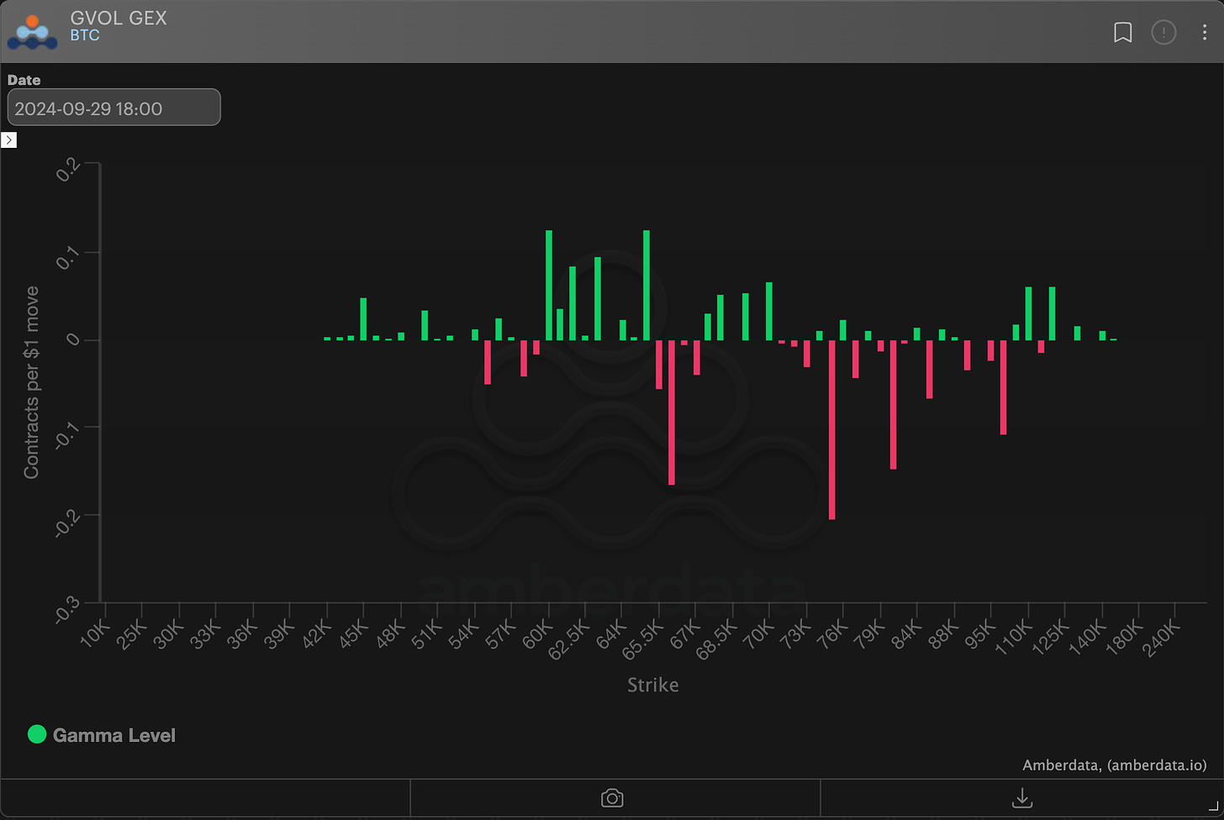This screenshot has width=1224, height=820.
Task: Click the tallest red bar near 76K
Action: click(x=832, y=429)
